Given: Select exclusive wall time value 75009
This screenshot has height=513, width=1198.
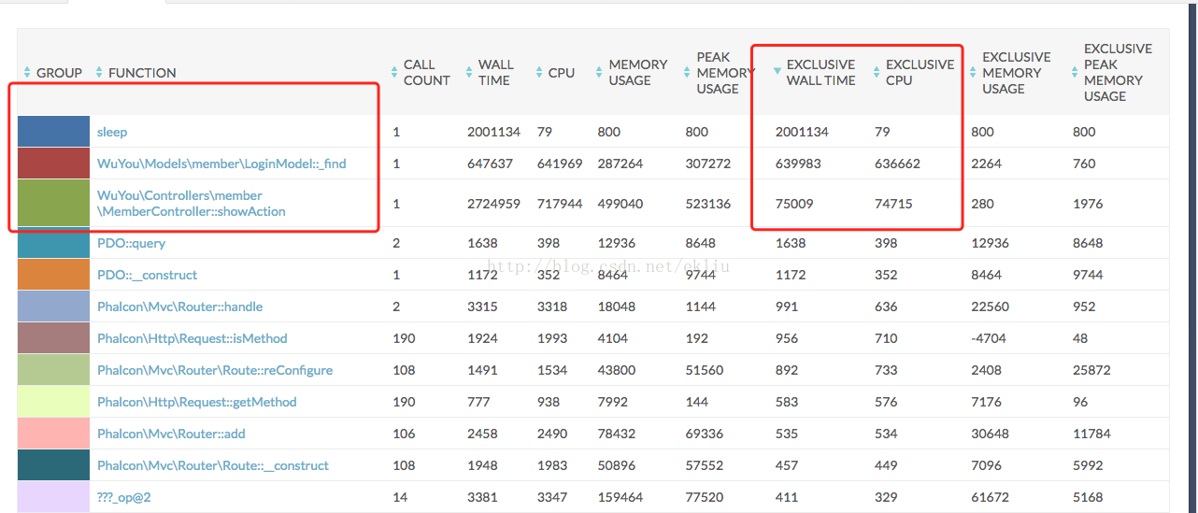Looking at the screenshot, I should click(795, 204).
